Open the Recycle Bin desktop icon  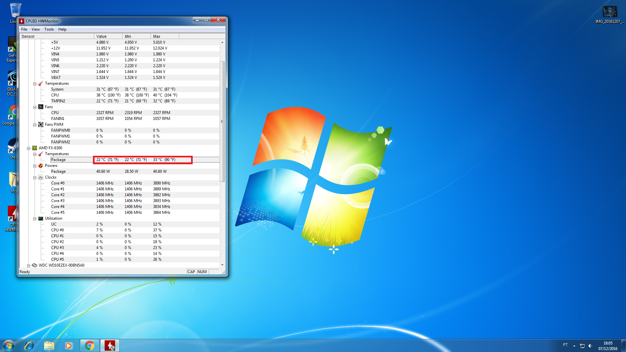click(x=15, y=13)
